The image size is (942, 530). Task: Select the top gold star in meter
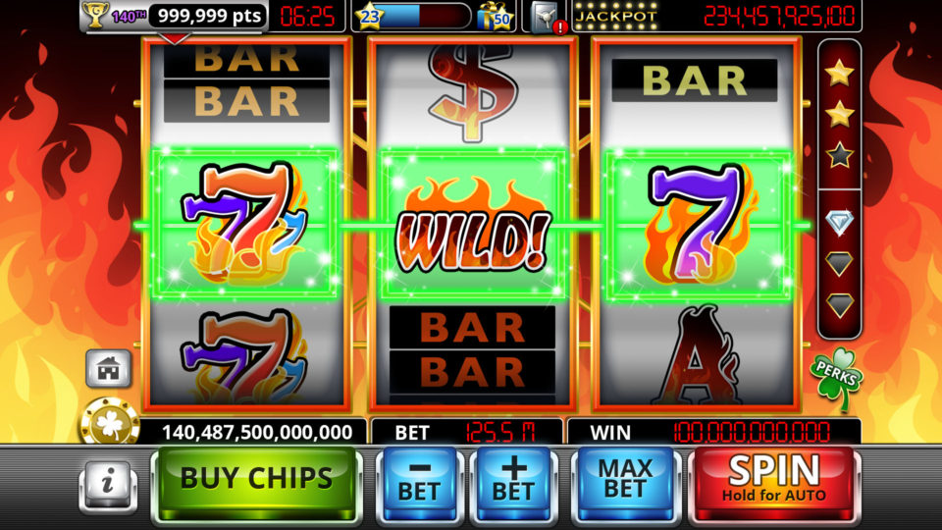839,74
